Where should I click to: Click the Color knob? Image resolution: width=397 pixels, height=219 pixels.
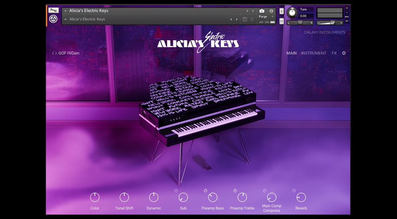95,197
